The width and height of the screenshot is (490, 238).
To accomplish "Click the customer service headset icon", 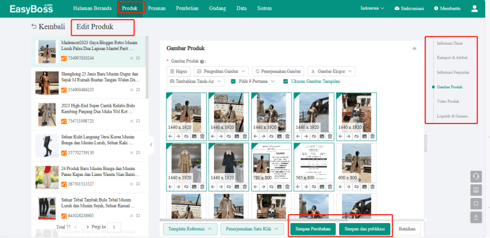I will pos(476,176).
